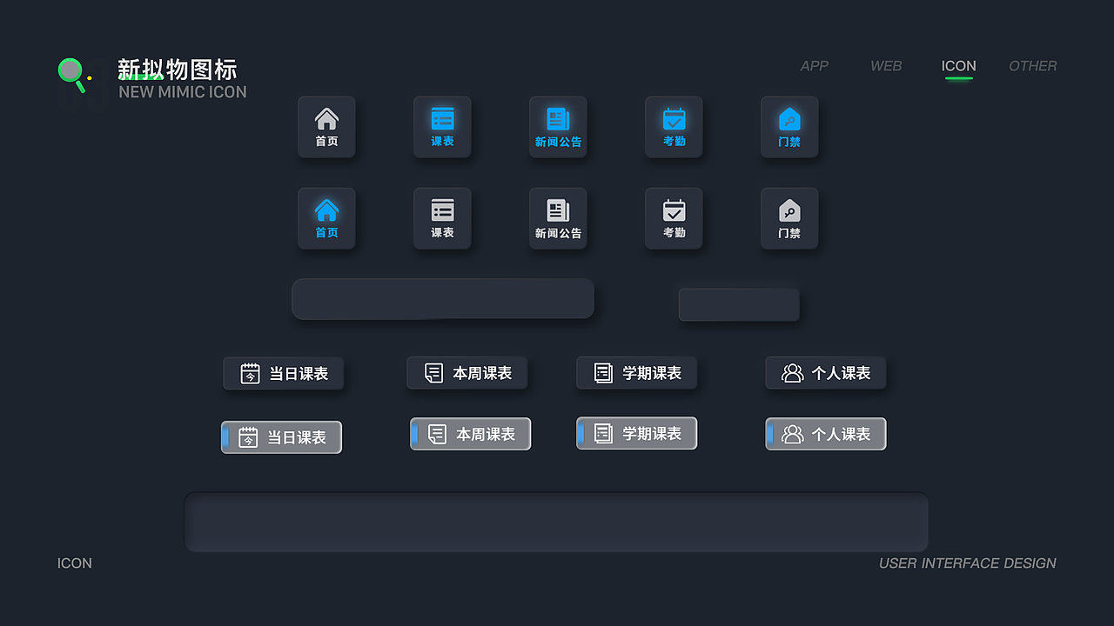This screenshot has height=626, width=1114.
Task: Select the glowing 课表 timetable icon
Action: click(442, 127)
